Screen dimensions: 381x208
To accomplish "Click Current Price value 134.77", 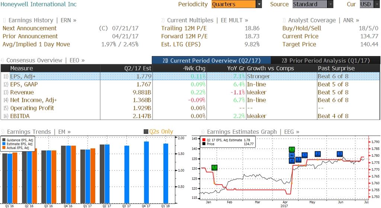I will (x=369, y=36).
